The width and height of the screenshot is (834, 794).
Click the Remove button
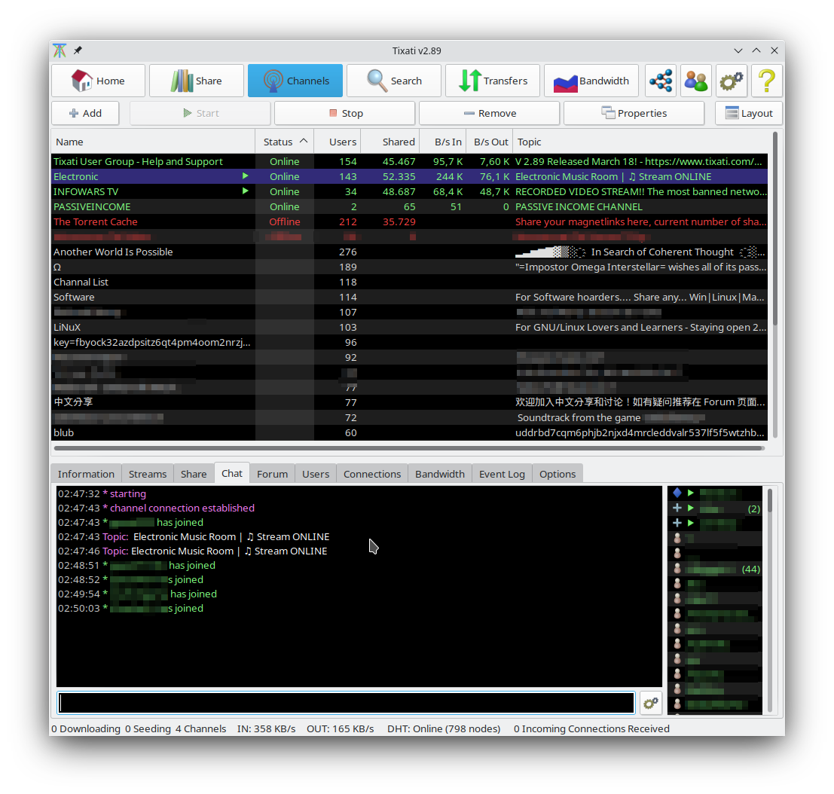(490, 113)
